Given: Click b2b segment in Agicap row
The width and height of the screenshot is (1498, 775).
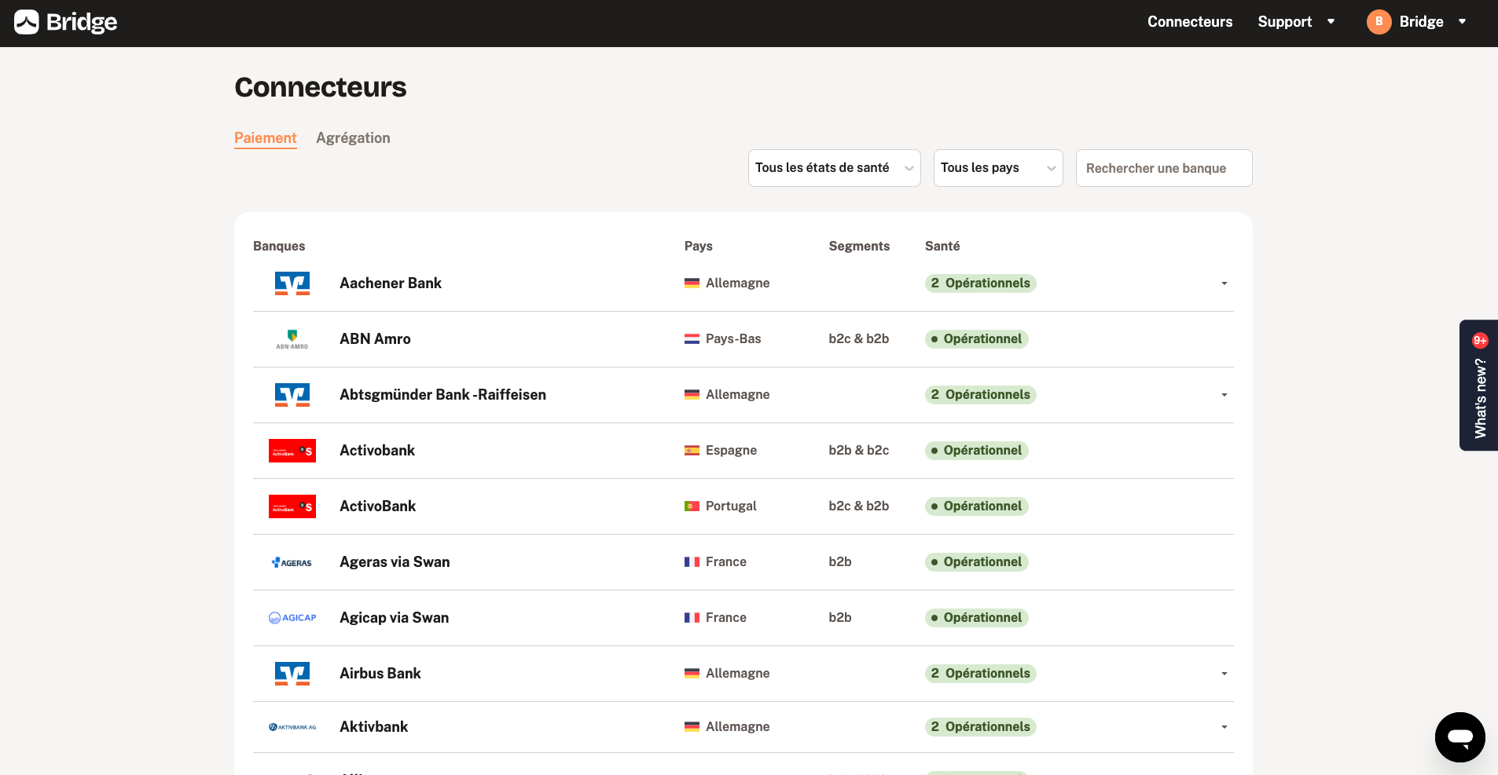Looking at the screenshot, I should [839, 618].
